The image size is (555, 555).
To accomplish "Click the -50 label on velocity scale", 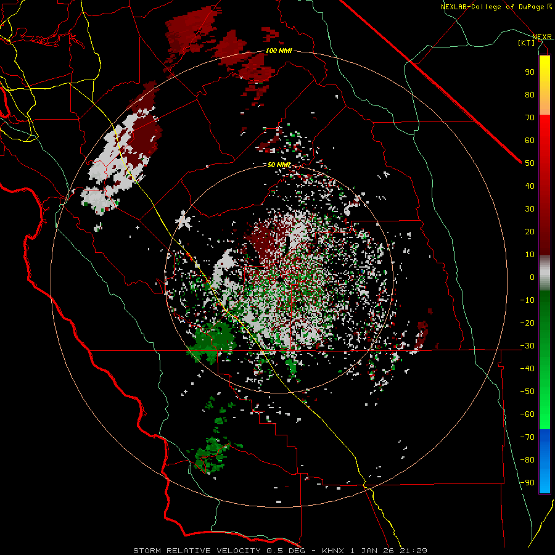I will [x=527, y=392].
